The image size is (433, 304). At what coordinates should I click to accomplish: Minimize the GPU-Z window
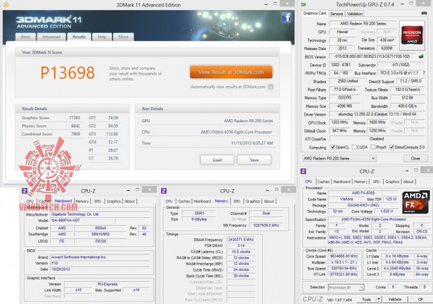point(402,4)
